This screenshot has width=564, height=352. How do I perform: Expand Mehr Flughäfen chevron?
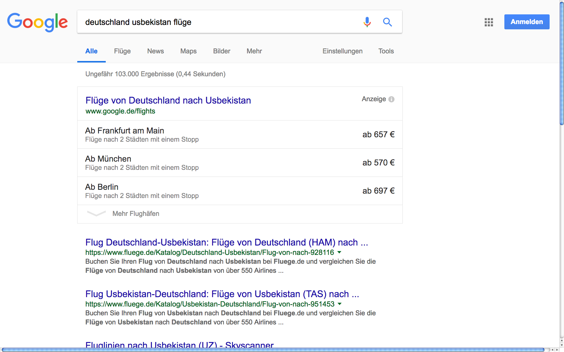(x=96, y=214)
